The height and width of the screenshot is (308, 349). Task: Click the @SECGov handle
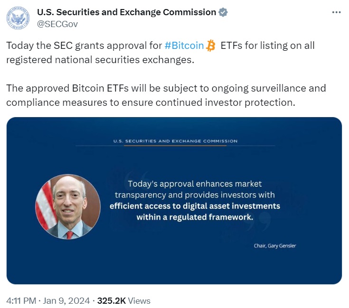click(57, 24)
